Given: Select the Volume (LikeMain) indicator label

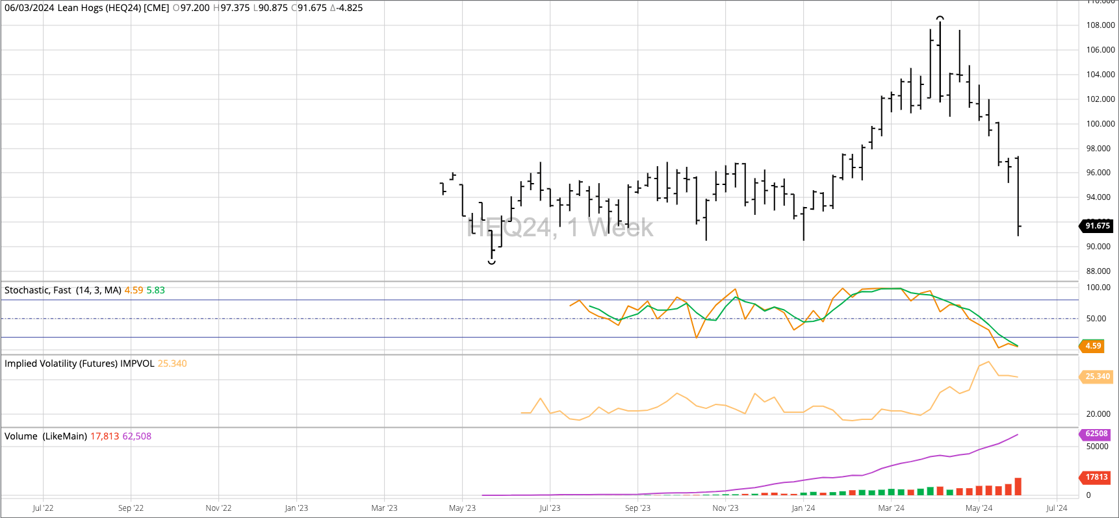Looking at the screenshot, I should [x=45, y=436].
